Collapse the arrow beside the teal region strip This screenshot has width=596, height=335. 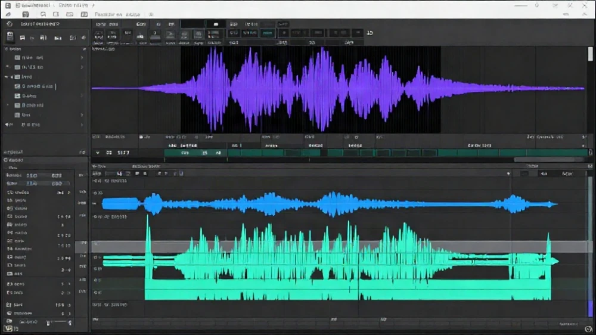click(98, 153)
